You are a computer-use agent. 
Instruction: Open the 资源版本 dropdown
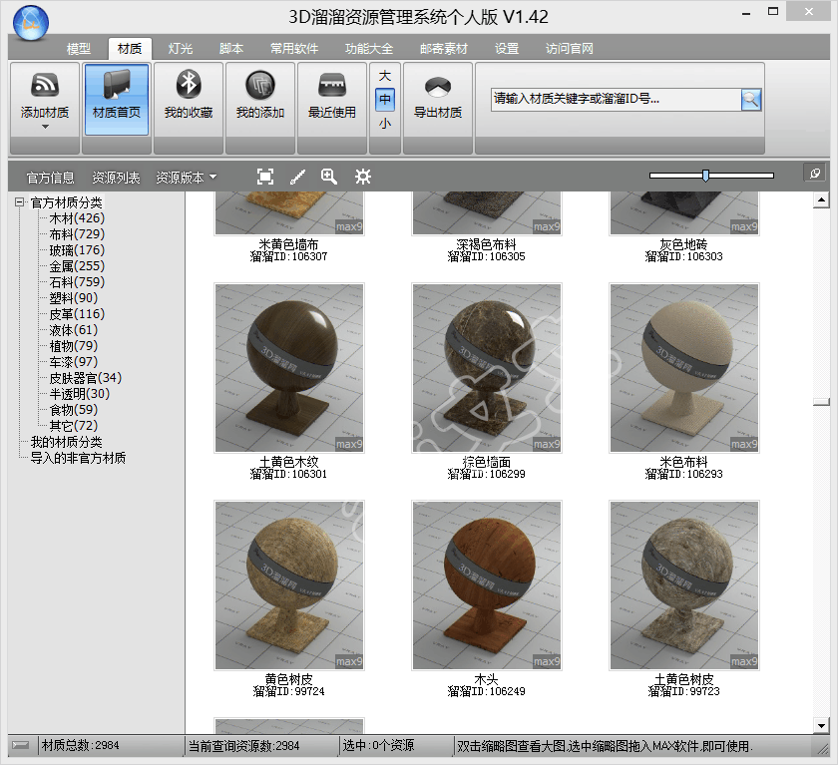tap(186, 178)
